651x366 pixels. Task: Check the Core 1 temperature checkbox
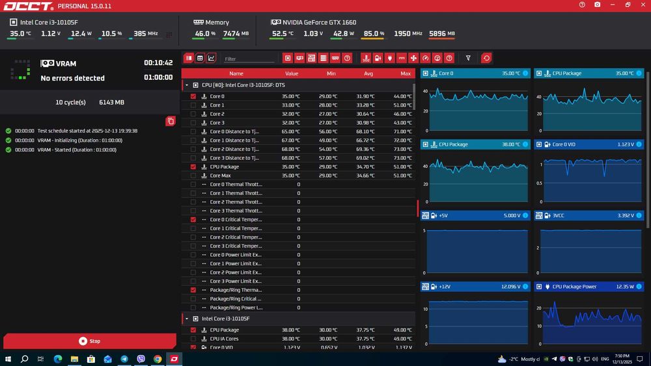[193, 105]
